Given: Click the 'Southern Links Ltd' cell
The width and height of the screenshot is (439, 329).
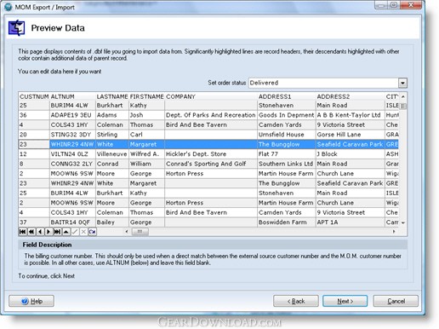Looking at the screenshot, I should pos(287,164).
